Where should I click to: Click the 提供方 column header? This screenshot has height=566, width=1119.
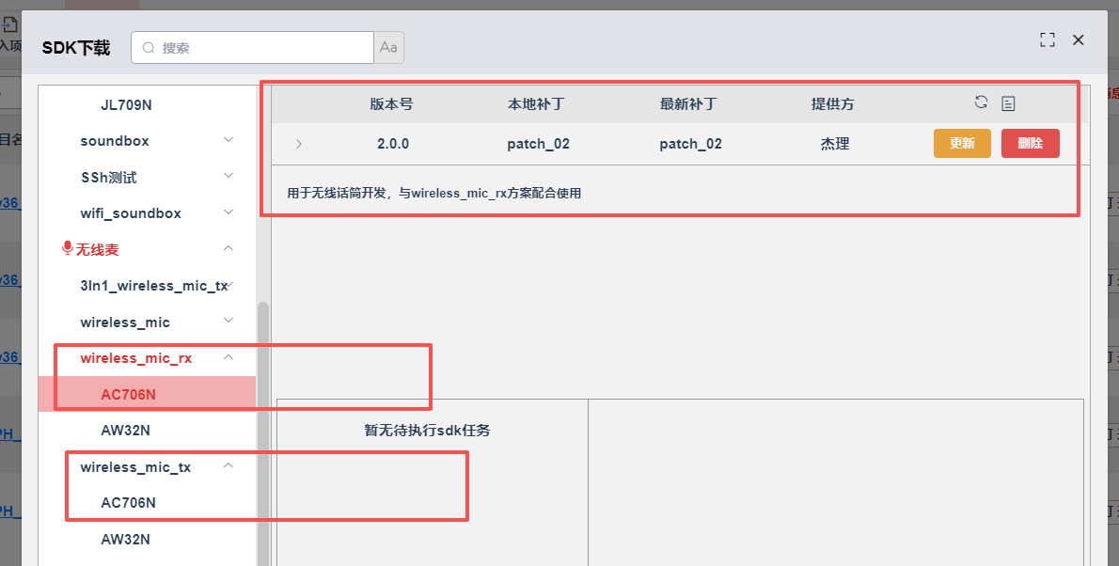[833, 104]
